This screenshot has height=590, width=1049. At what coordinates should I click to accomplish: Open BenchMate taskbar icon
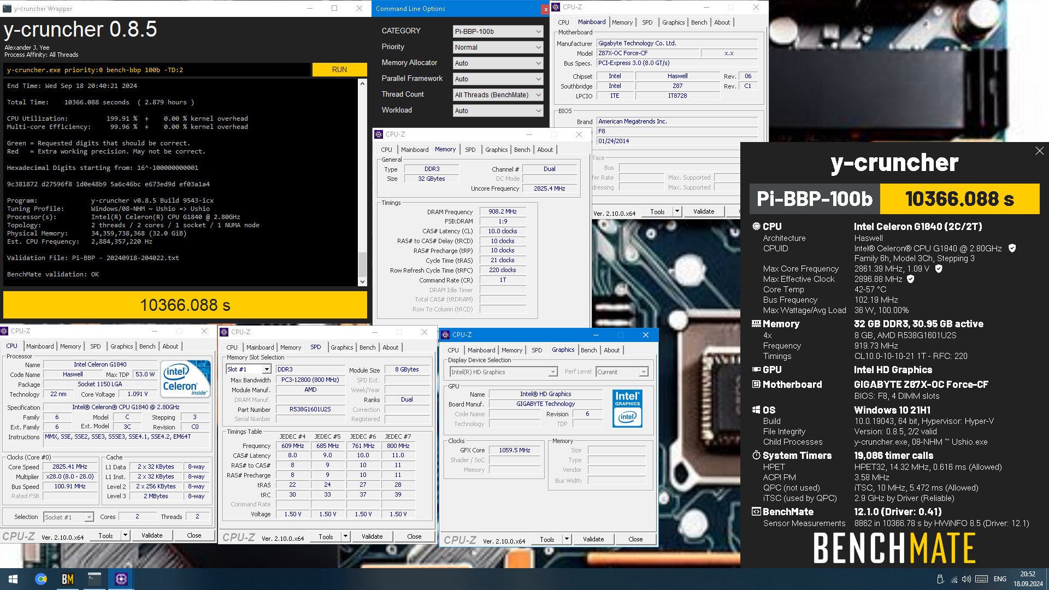click(68, 579)
